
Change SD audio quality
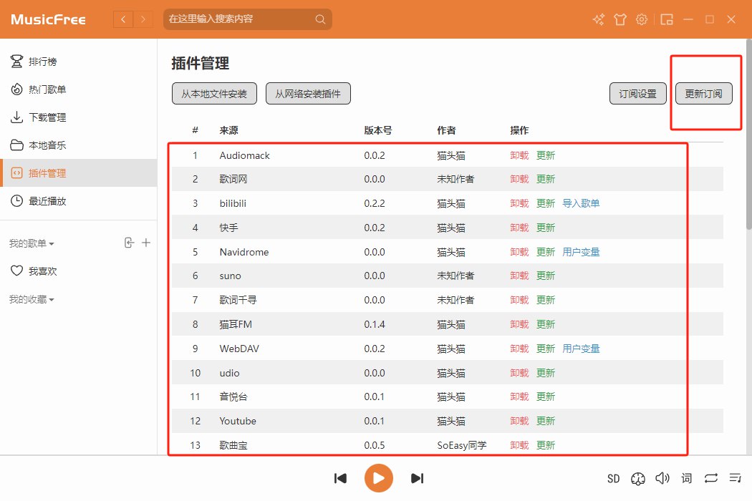click(x=613, y=479)
